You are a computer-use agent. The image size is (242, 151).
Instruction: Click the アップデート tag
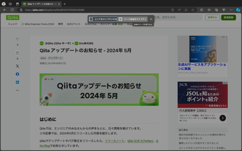pos(55,58)
